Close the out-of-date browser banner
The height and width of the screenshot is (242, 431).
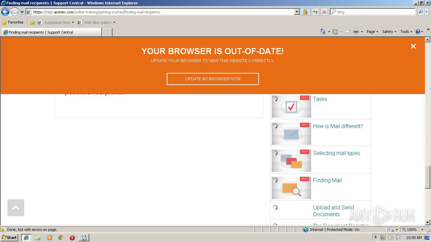click(x=413, y=46)
